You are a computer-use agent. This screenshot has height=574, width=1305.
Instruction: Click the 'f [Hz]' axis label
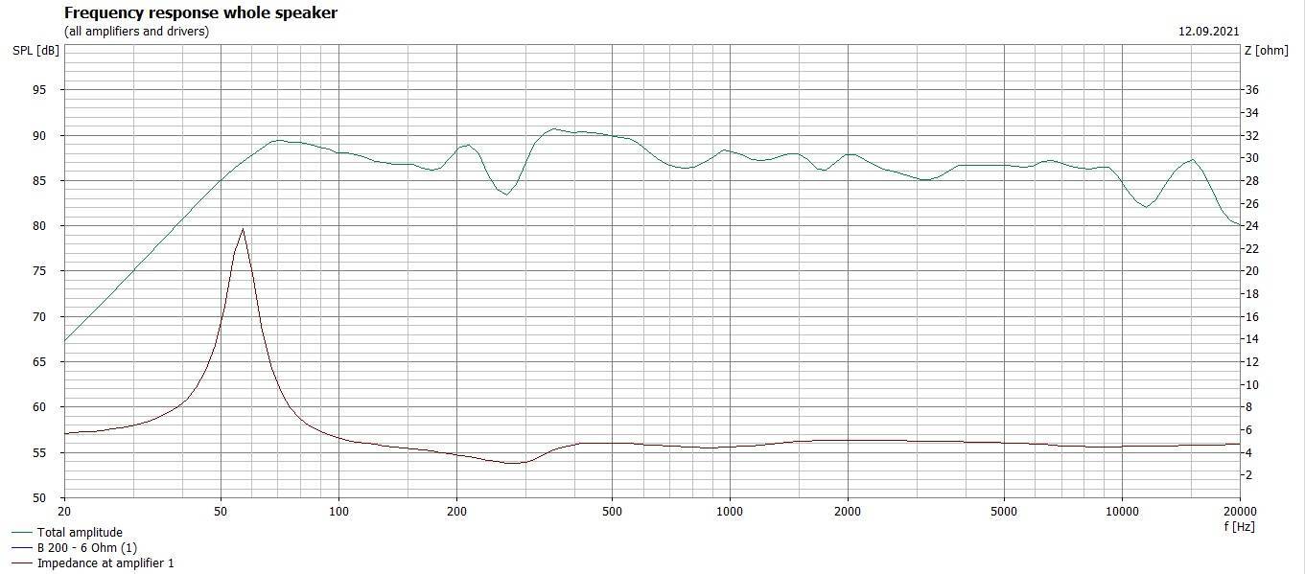1239,526
